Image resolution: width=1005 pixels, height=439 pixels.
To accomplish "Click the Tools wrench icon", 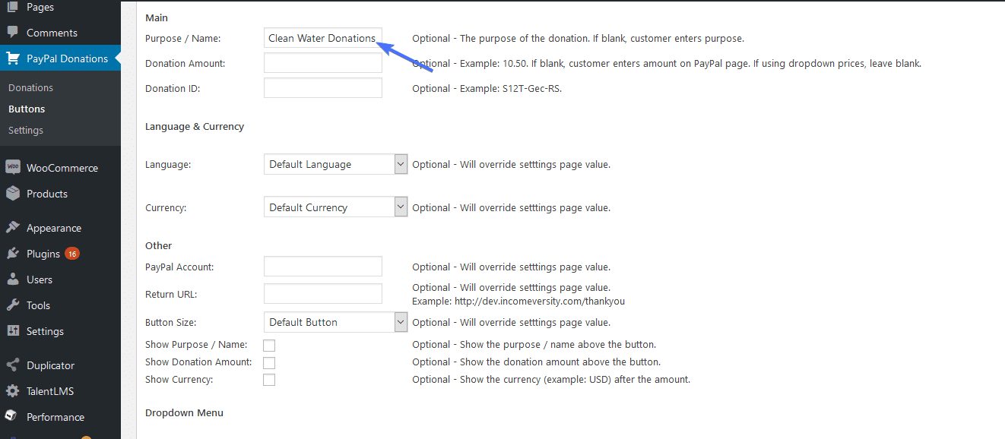I will coord(13,305).
